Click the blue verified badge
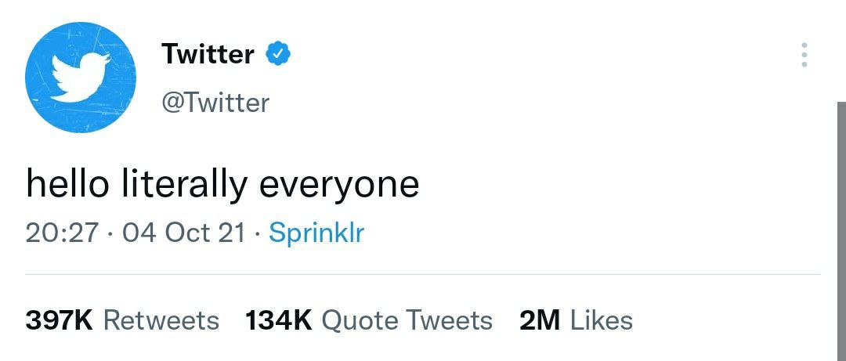Image resolution: width=846 pixels, height=361 pixels. 279,54
